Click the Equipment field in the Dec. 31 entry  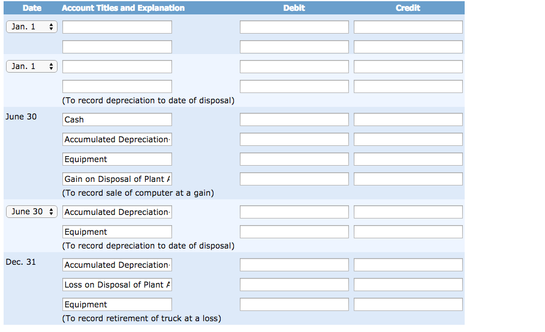coord(117,305)
